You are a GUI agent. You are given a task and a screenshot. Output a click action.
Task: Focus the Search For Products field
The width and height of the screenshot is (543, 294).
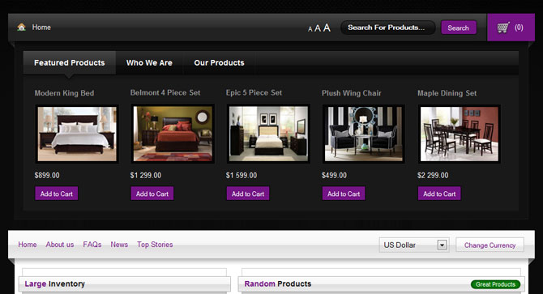[x=388, y=28]
